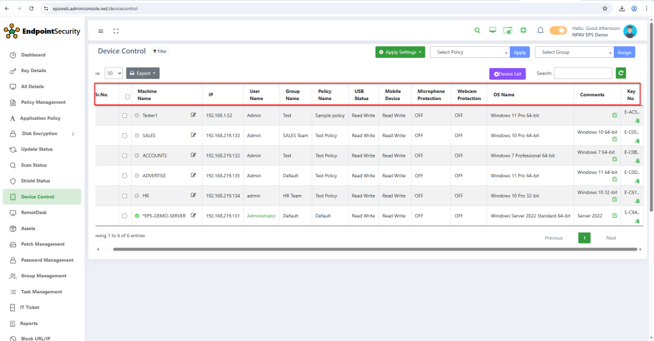
Task: Tick the select-all checkbox in table header
Action: (127, 97)
